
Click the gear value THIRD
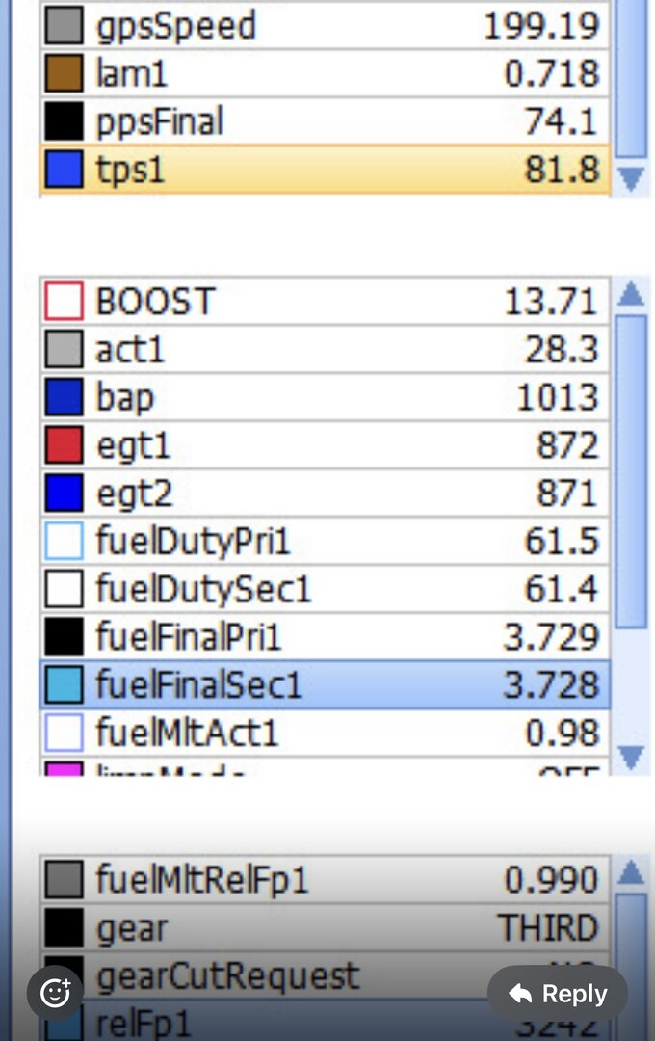548,927
